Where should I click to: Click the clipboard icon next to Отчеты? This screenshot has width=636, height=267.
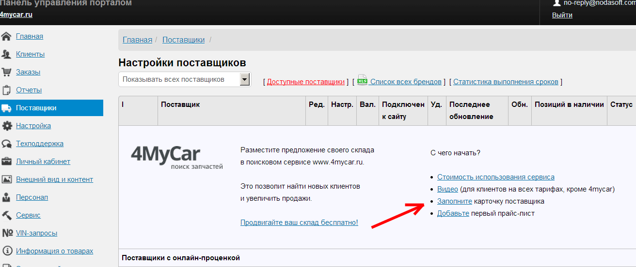click(6, 90)
